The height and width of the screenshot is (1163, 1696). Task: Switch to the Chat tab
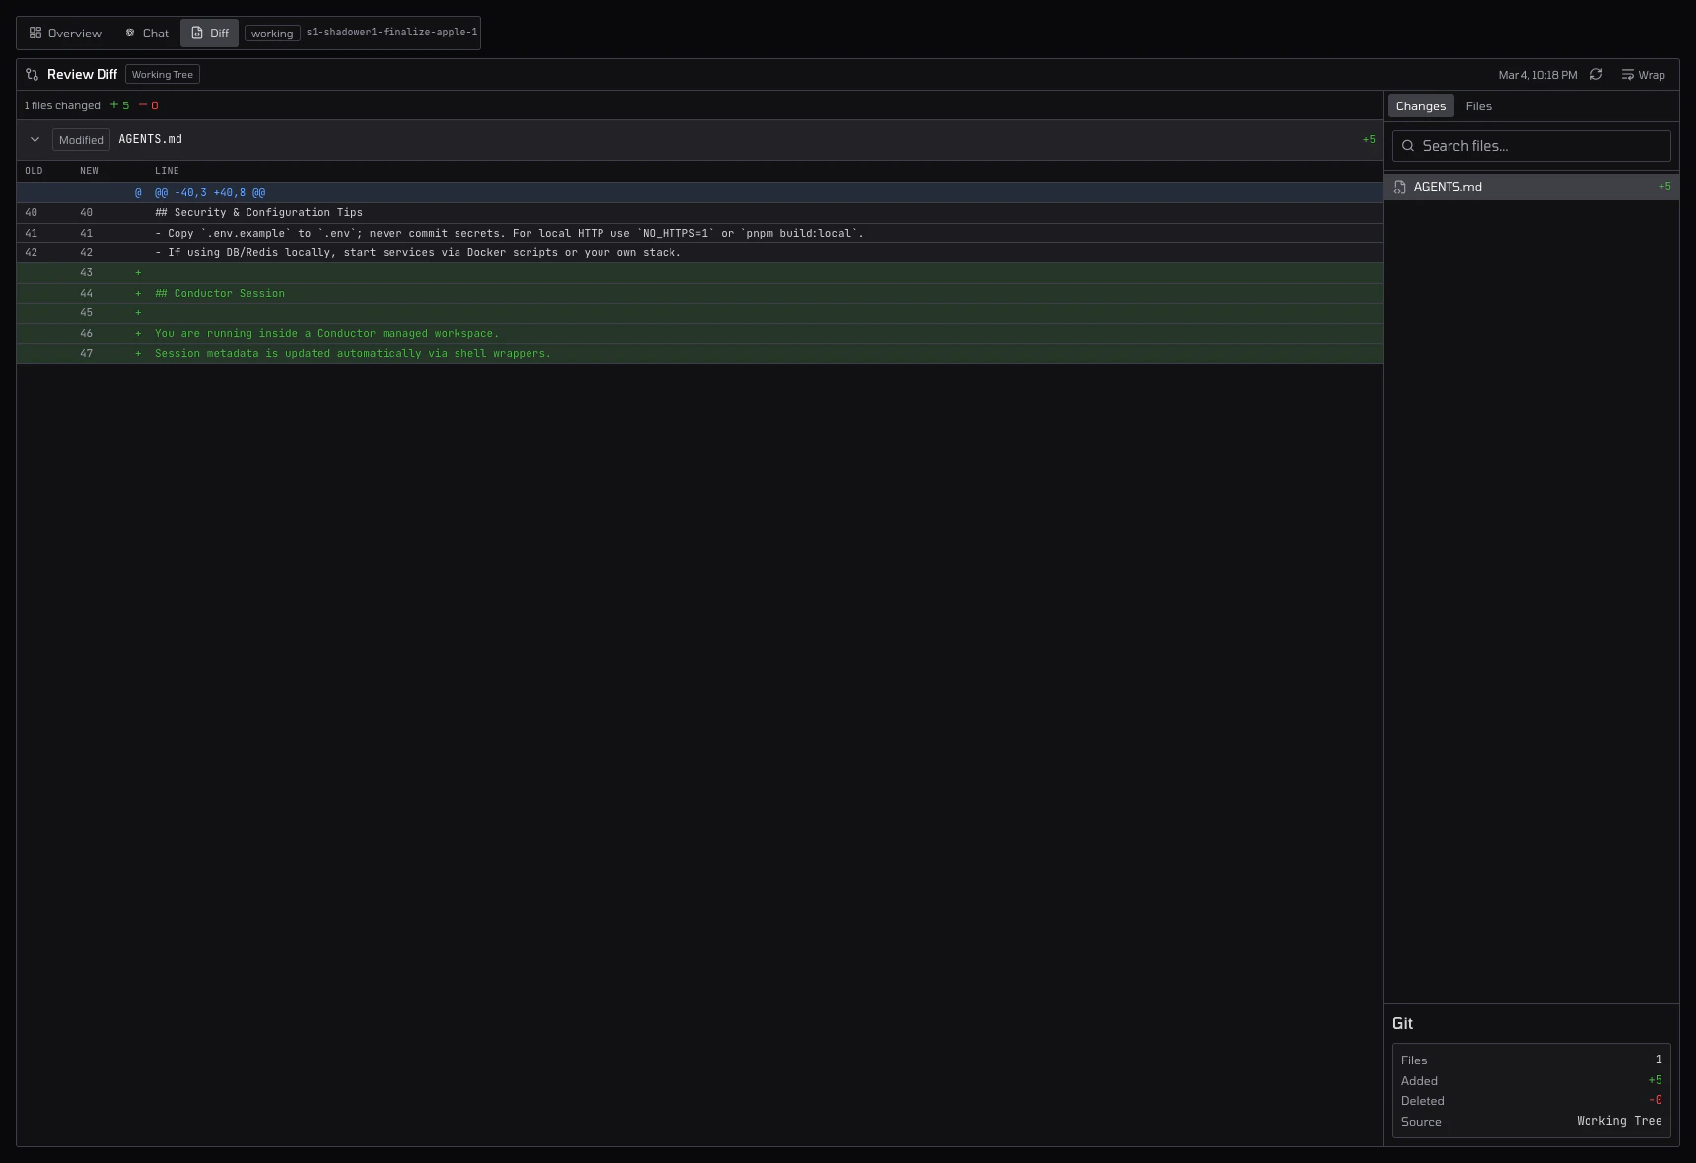pyautogui.click(x=147, y=33)
